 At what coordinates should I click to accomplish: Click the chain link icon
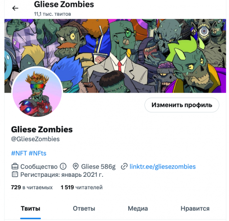[x=124, y=167]
